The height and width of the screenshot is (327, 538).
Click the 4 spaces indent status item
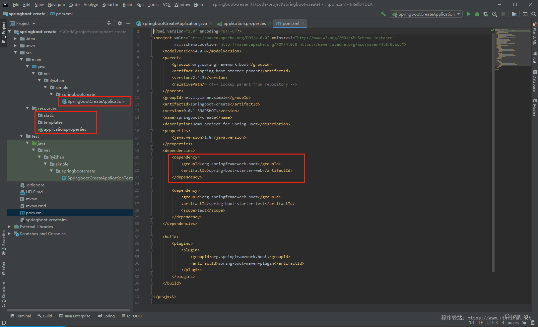510,323
